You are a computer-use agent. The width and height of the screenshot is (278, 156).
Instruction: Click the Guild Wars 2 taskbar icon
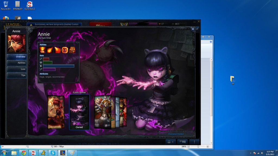click(33, 153)
